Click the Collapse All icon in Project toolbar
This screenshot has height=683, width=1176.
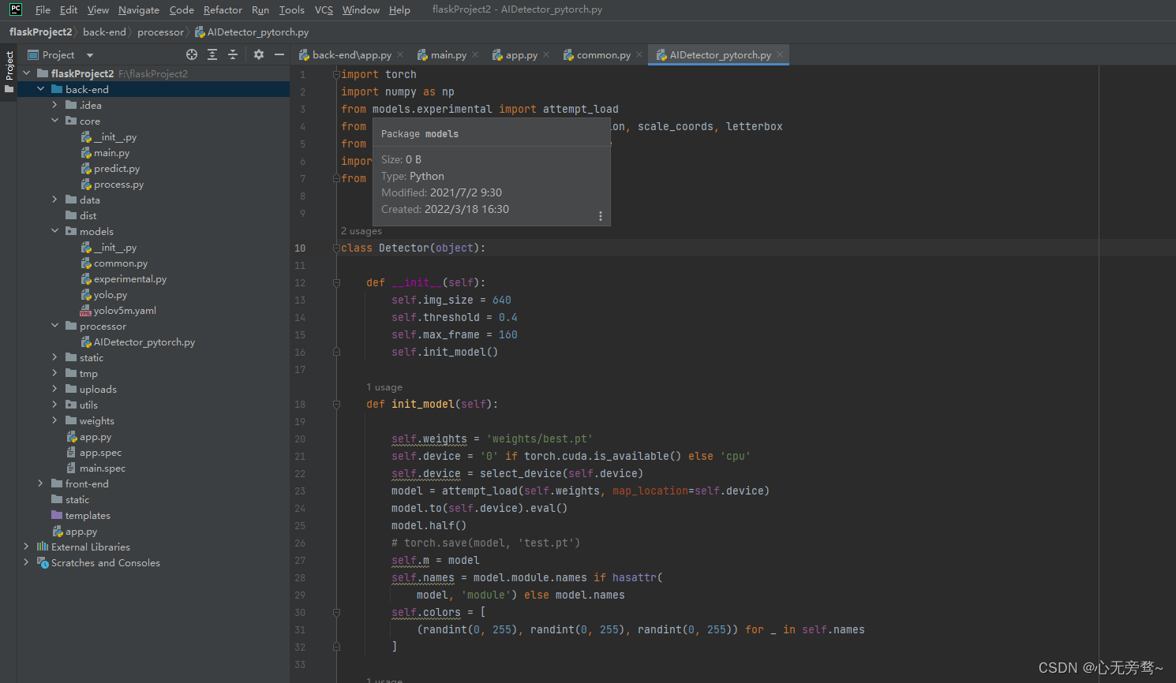click(232, 54)
